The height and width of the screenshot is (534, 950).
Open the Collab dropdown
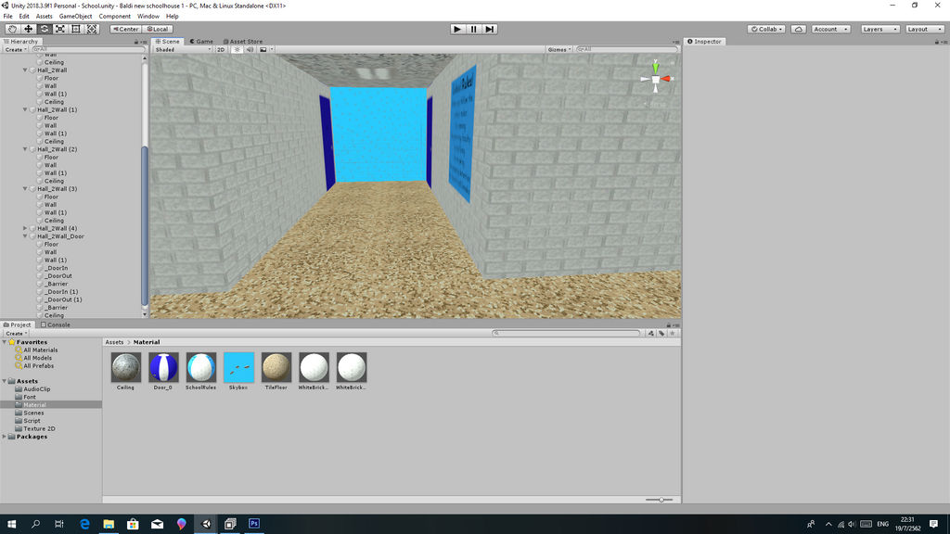coord(766,29)
